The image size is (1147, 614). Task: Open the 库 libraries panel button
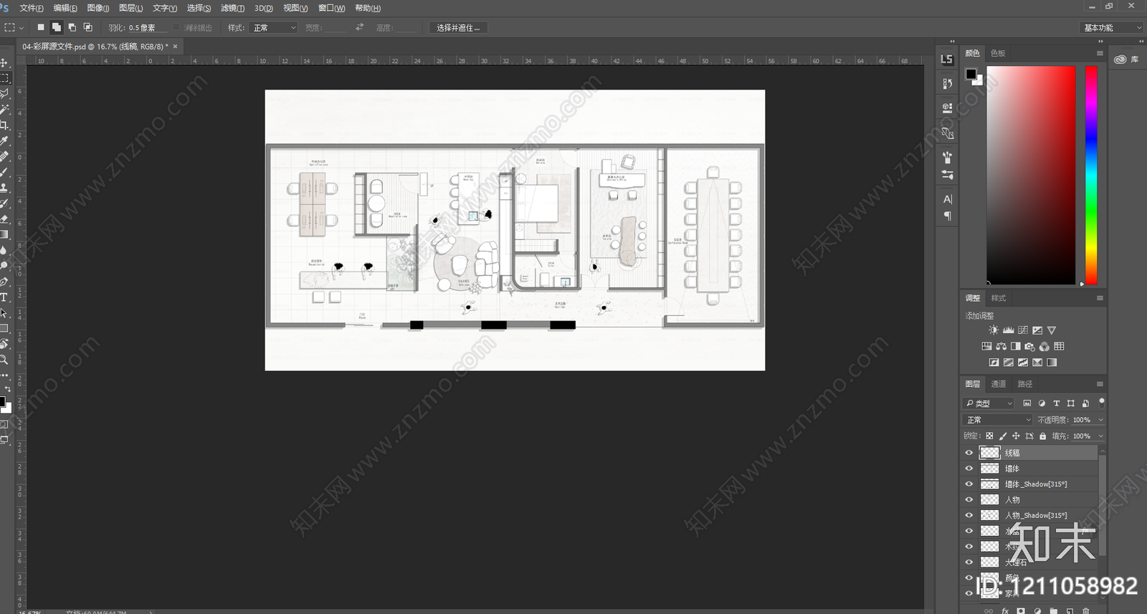(1127, 59)
